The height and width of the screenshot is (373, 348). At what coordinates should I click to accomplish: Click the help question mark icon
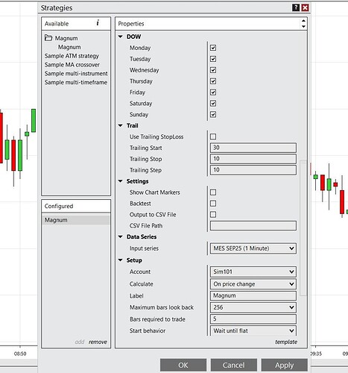(x=296, y=7)
